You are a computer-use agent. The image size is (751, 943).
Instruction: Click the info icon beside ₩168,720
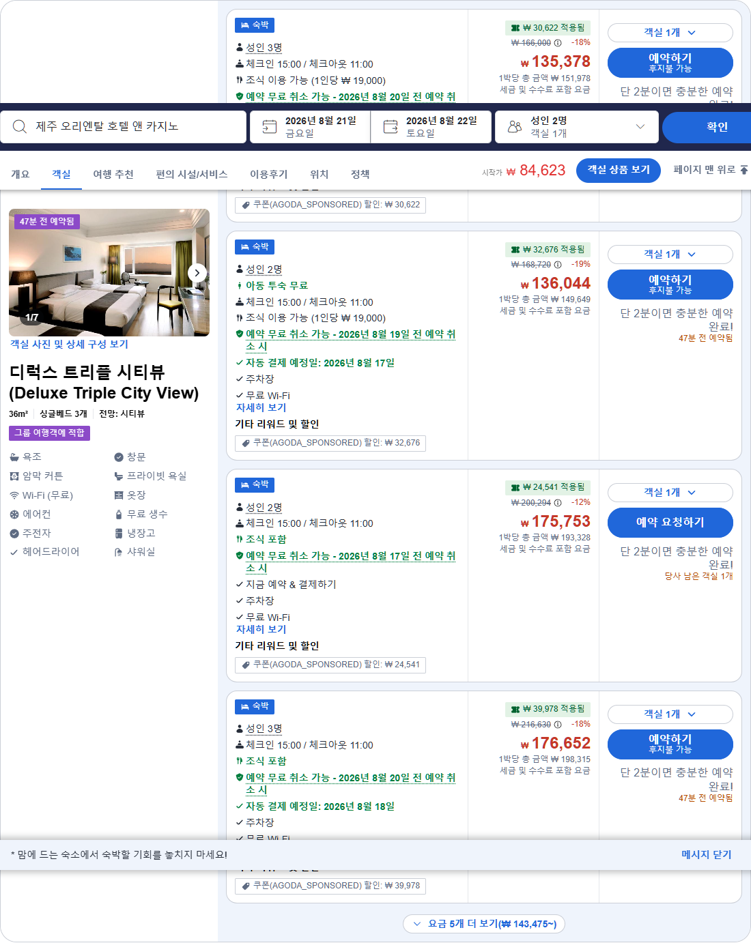[558, 265]
